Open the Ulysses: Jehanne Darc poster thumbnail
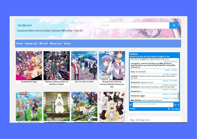 coord(57,66)
